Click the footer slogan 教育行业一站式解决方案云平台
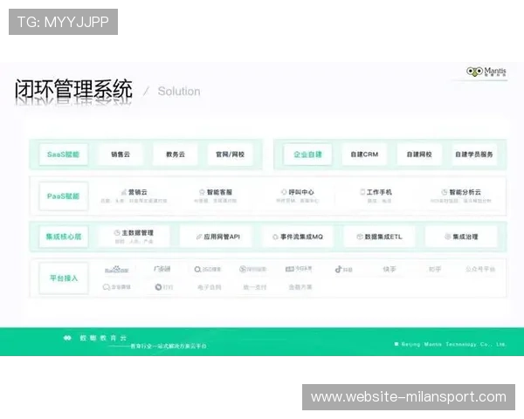 (168, 347)
